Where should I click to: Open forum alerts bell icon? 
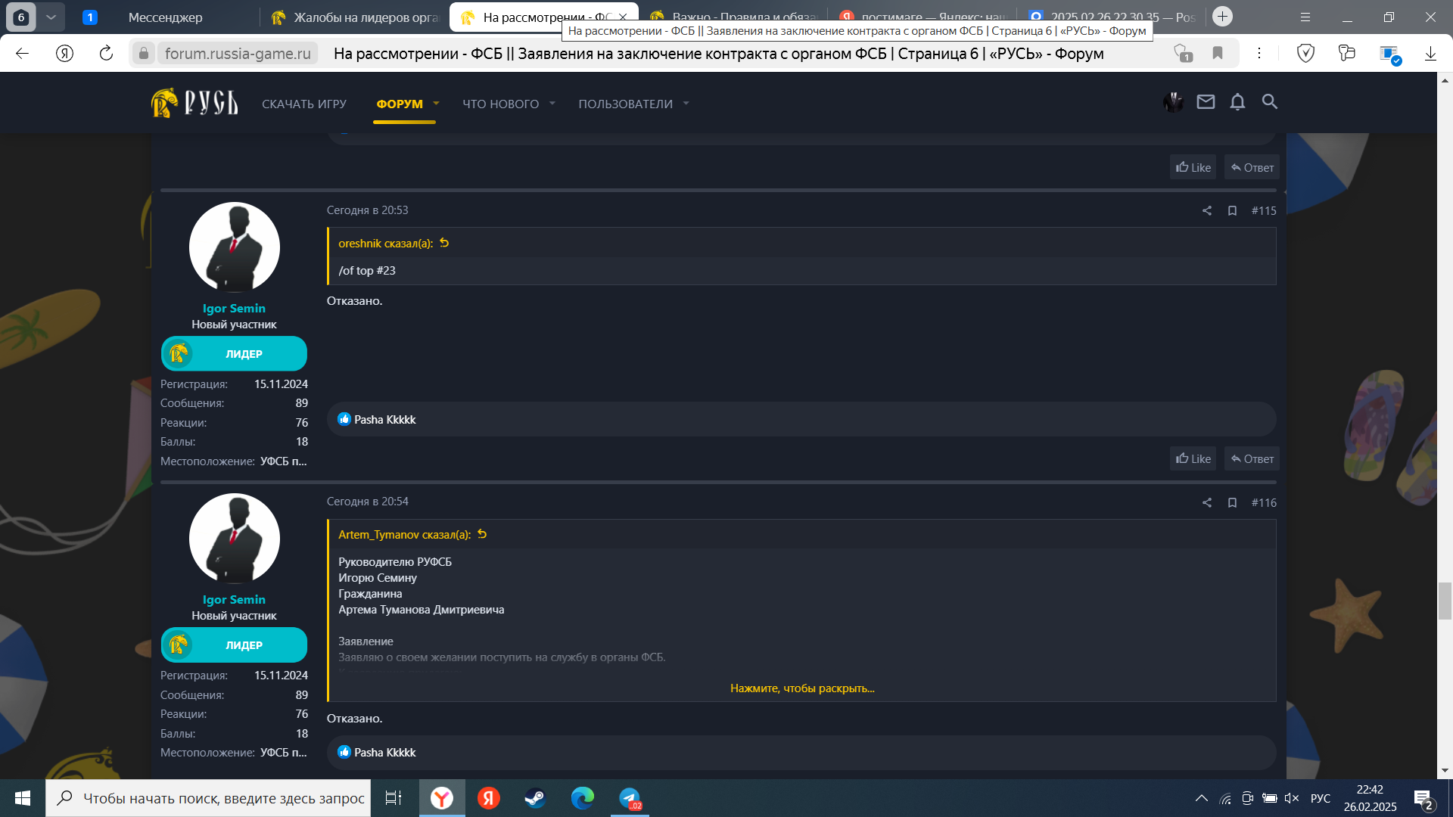coord(1237,102)
